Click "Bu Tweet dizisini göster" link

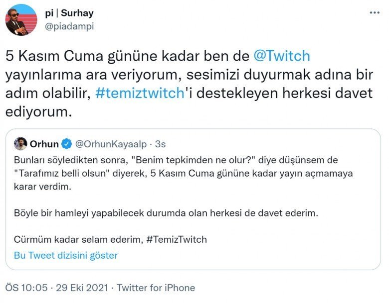click(x=66, y=255)
